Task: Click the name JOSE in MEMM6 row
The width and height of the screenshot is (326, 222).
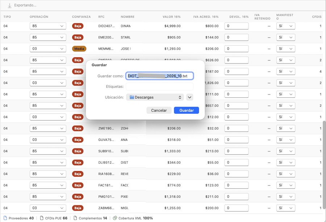Action: pyautogui.click(x=126, y=49)
